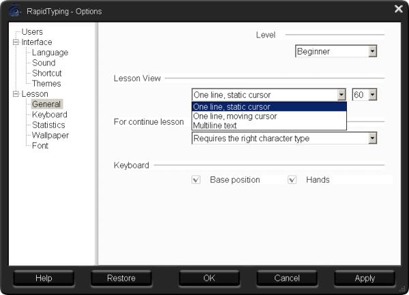Viewport: 409px width, 295px height.
Task: Click the Restore button
Action: (121, 278)
